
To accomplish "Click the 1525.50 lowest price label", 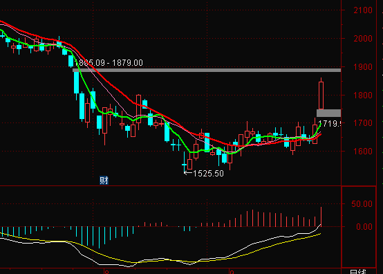I will (x=208, y=173).
